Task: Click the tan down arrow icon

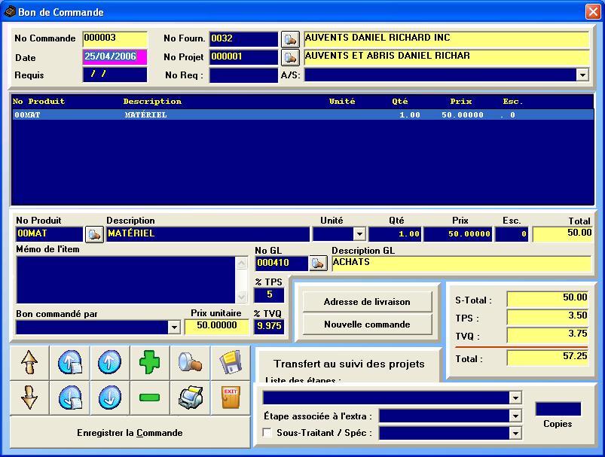Action: coord(29,397)
